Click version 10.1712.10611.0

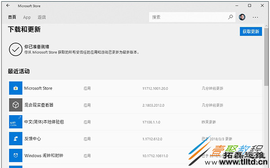[x=155, y=156]
